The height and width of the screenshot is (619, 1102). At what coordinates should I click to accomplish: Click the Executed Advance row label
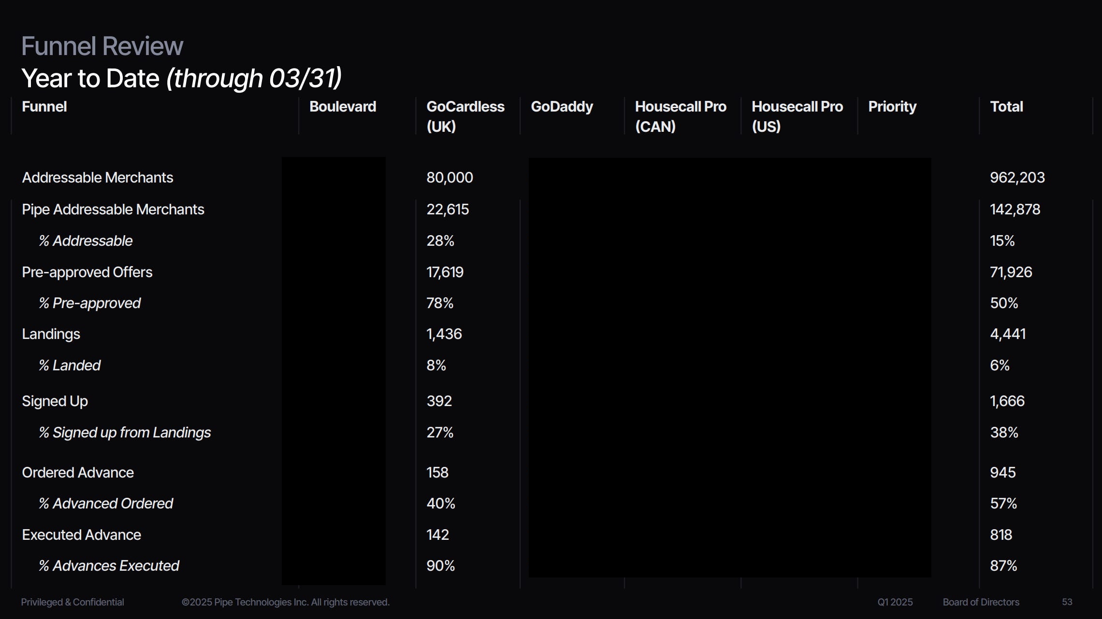81,535
